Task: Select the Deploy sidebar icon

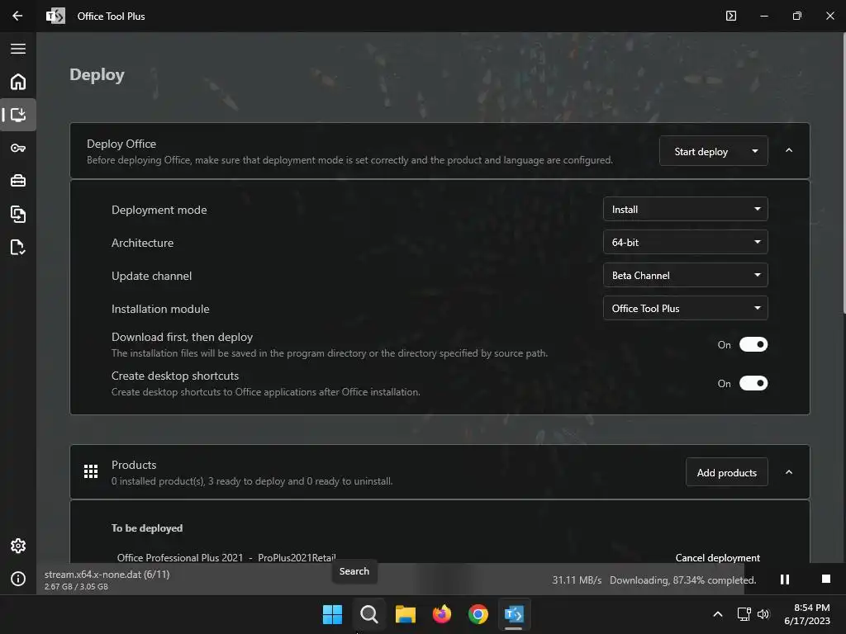Action: pyautogui.click(x=18, y=114)
